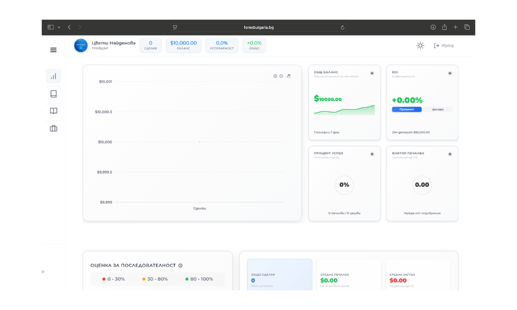The height and width of the screenshot is (310, 517).
Task: Open the journal icon in the sidebar
Action: click(53, 93)
